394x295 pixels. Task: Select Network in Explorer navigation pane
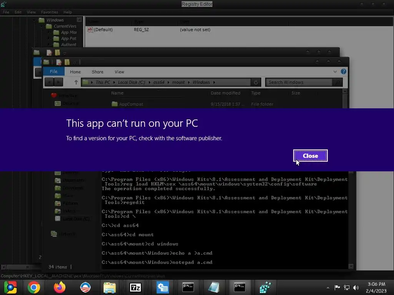click(63, 234)
